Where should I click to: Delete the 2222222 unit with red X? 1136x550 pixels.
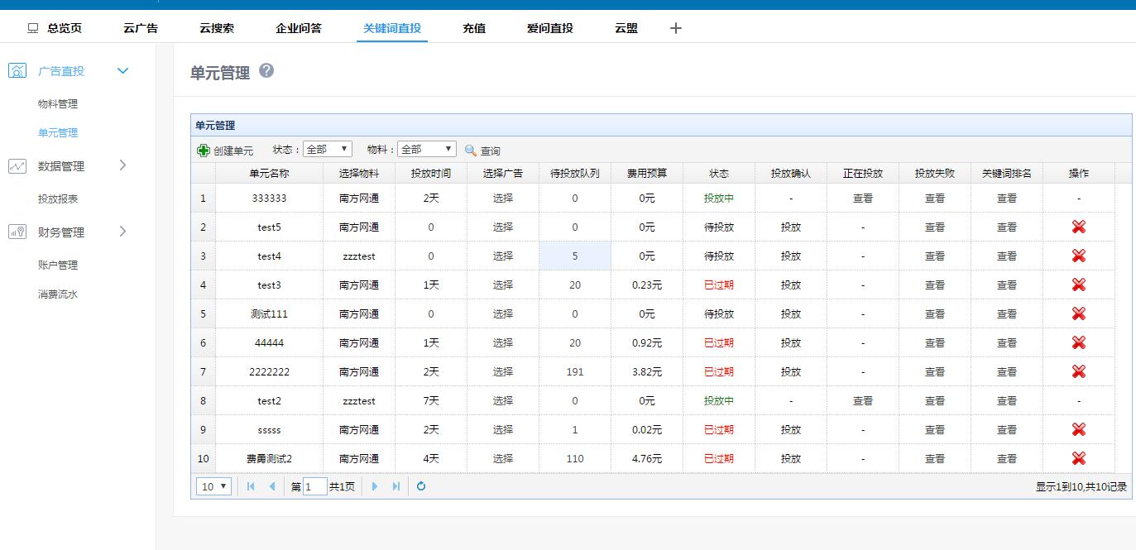pos(1078,372)
